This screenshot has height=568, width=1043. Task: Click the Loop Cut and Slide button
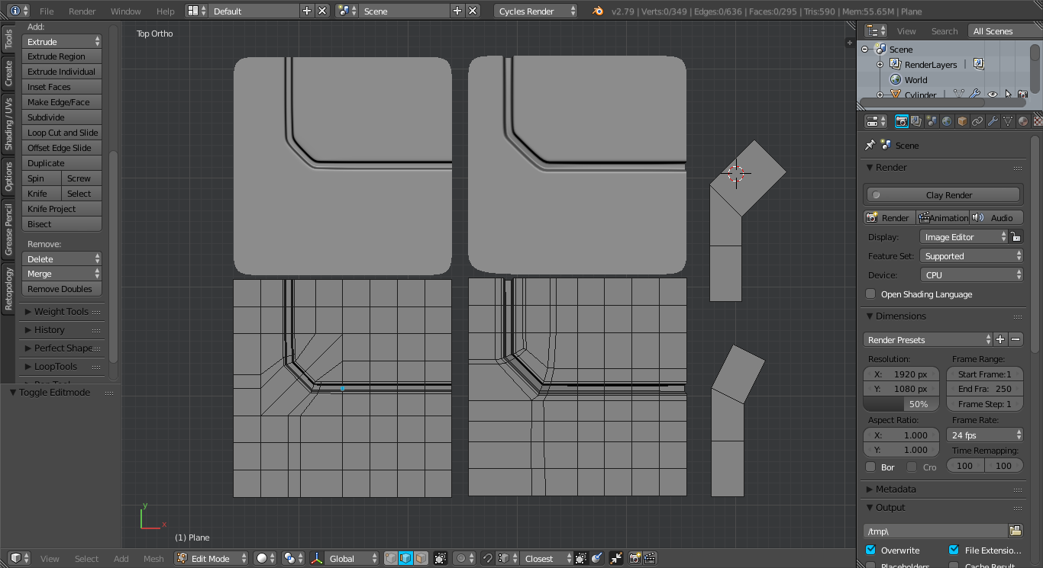(x=62, y=133)
